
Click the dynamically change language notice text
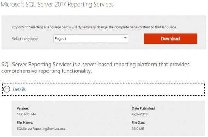(103, 27)
